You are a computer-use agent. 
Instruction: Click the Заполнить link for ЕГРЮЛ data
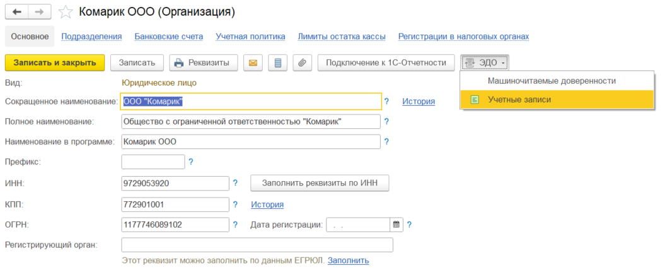[349, 260]
